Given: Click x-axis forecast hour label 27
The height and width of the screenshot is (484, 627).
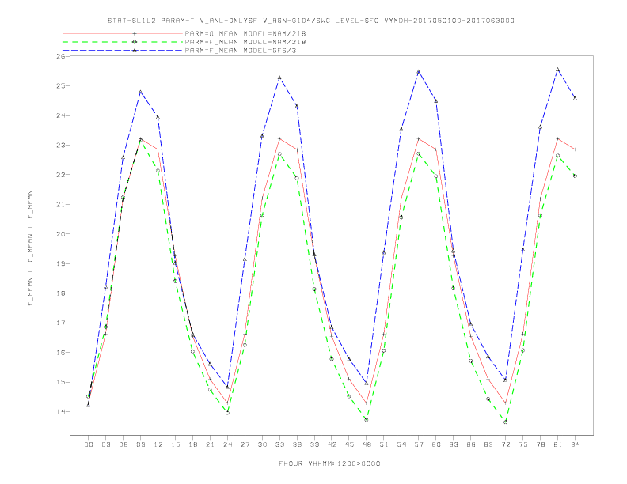Looking at the screenshot, I should coord(245,444).
